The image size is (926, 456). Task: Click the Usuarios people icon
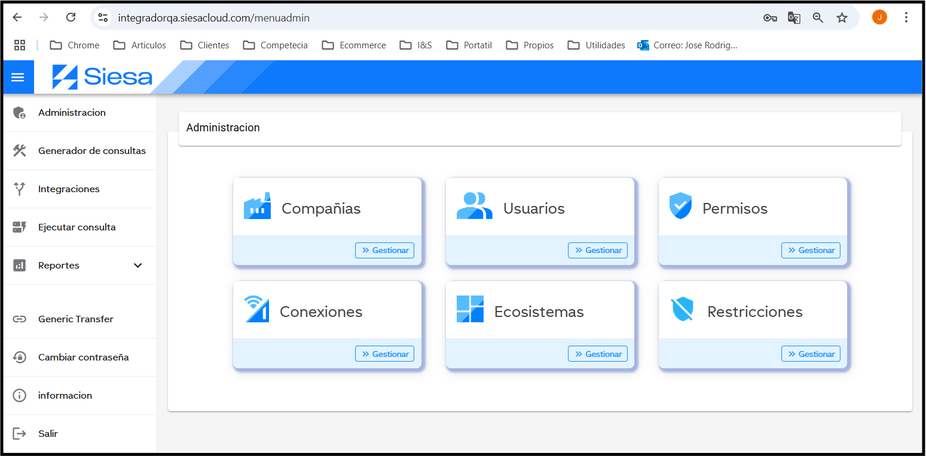click(x=474, y=206)
